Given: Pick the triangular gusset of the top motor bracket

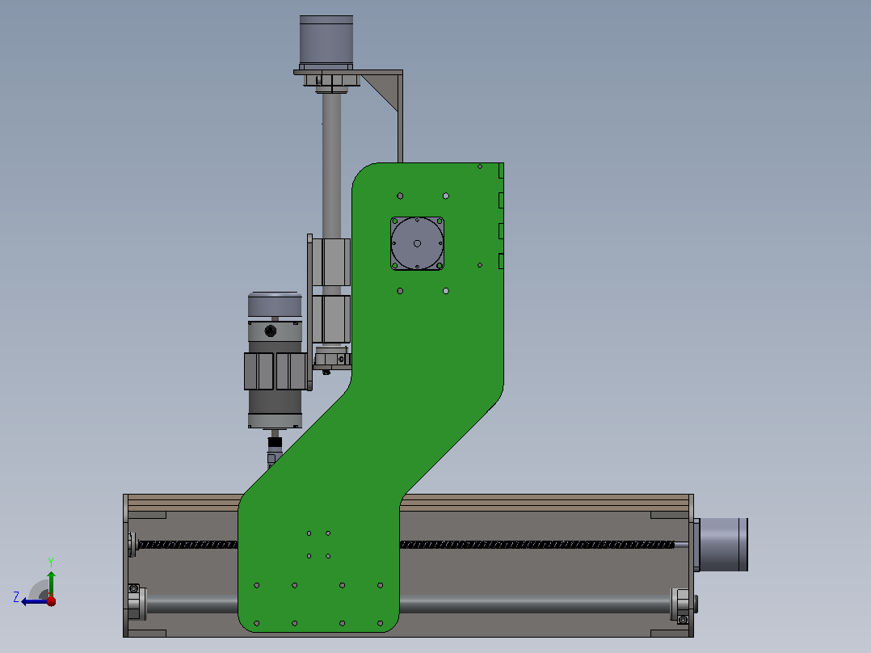Looking at the screenshot, I should [385, 89].
